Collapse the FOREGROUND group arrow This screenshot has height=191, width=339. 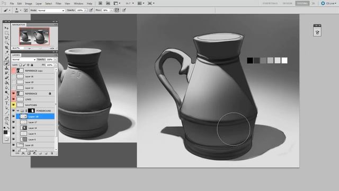(18, 111)
